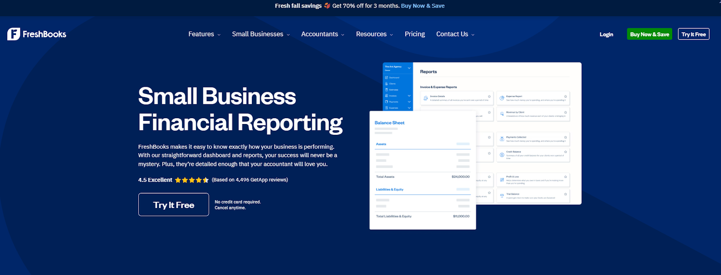Viewport: 721px width, 275px height.
Task: Open the Invoice Details report icon
Action: [x=426, y=98]
